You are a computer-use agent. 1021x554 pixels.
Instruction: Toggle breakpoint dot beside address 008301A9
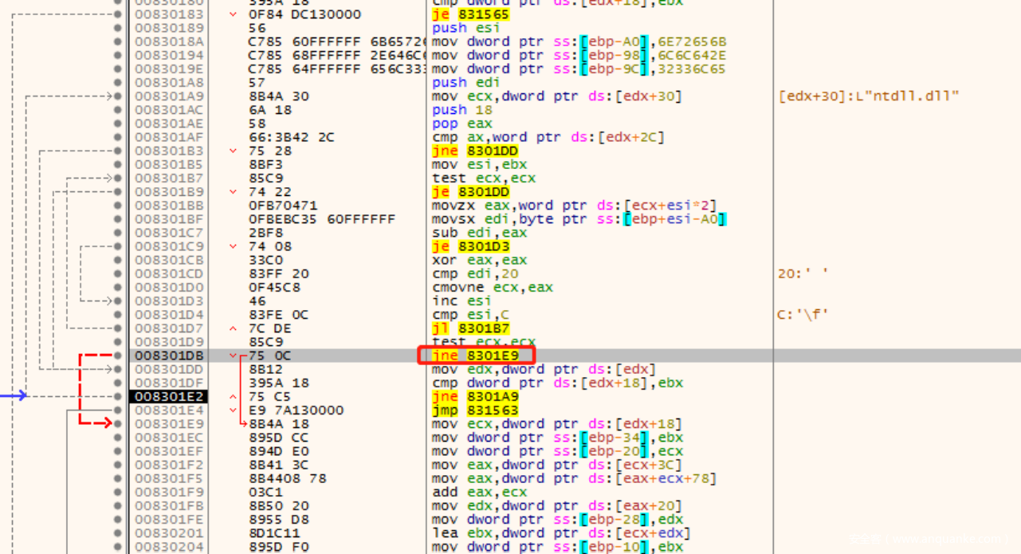(119, 96)
